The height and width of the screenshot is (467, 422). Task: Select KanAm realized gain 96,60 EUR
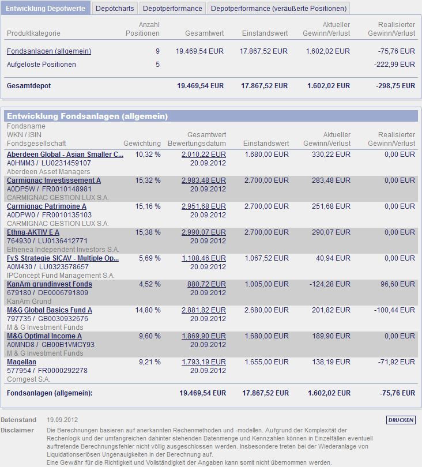[398, 284]
